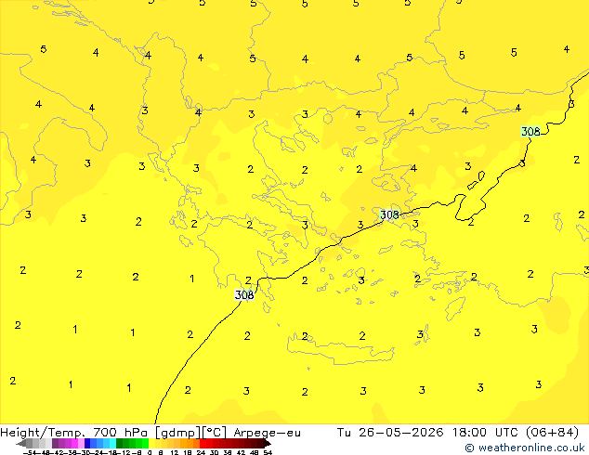589x455 pixels.
Task: Click the 'Arpege-eu' model name
Action: tap(267, 433)
